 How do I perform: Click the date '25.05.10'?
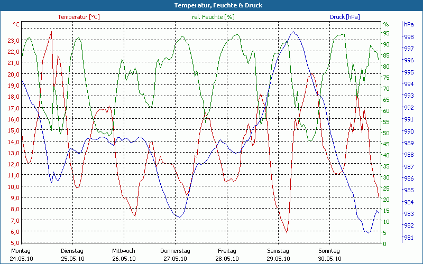tap(72, 259)
